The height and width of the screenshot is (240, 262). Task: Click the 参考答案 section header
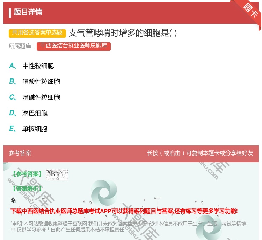(20, 153)
